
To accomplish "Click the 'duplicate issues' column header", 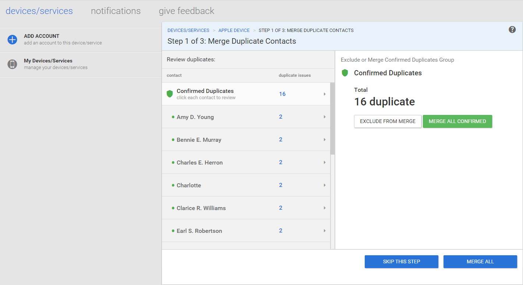I will coord(295,75).
